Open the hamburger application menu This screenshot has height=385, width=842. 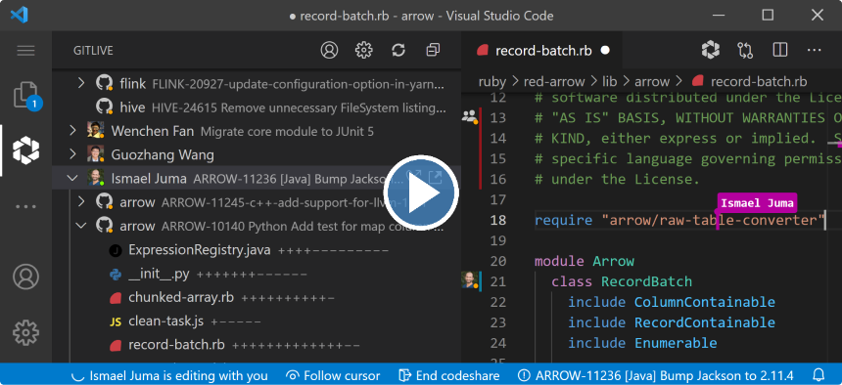click(25, 51)
